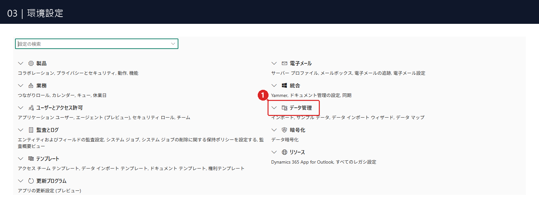Open the すべてのレガシ設定 link
This screenshot has width=539, height=208.
point(356,162)
